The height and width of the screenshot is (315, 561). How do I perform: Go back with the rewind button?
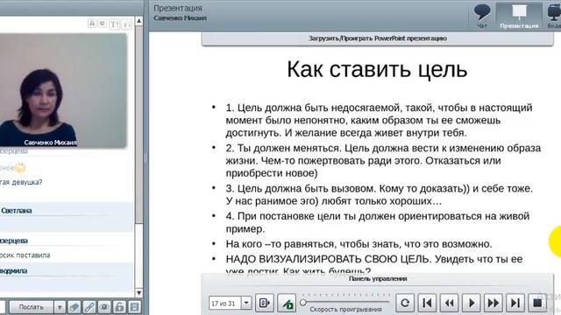click(x=450, y=303)
